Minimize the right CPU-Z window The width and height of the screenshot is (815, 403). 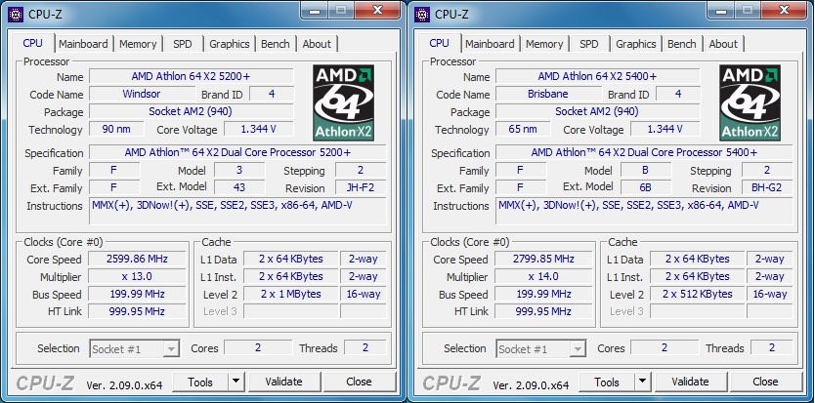(721, 10)
